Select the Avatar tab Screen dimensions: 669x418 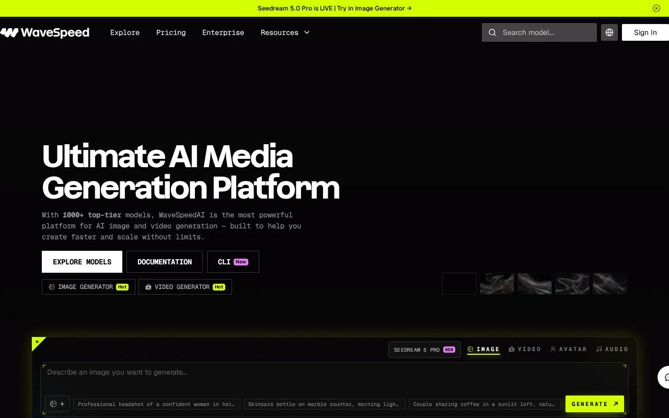(568, 349)
